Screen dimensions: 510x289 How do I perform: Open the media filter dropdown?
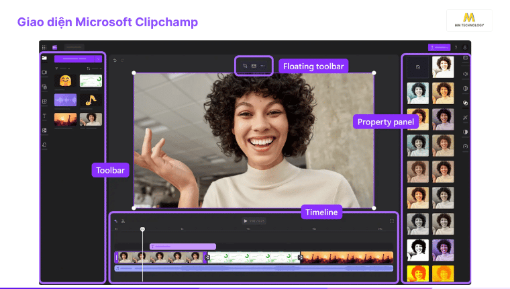[x=62, y=69]
